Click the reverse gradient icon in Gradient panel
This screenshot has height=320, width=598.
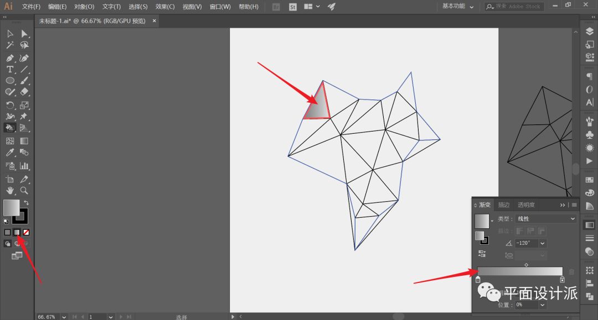(482, 253)
